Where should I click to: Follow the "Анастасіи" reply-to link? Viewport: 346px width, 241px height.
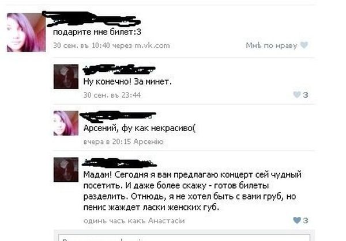tap(167, 220)
